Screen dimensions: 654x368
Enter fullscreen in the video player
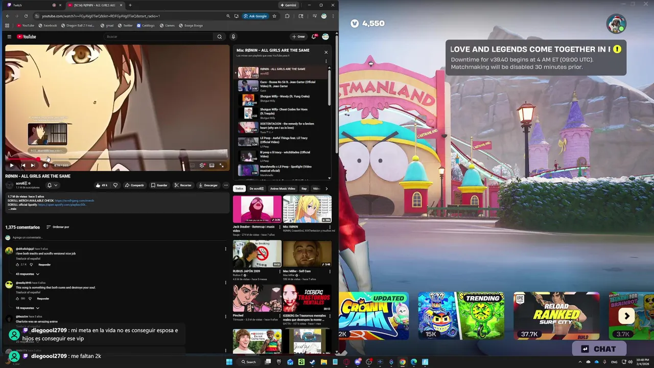(x=222, y=165)
